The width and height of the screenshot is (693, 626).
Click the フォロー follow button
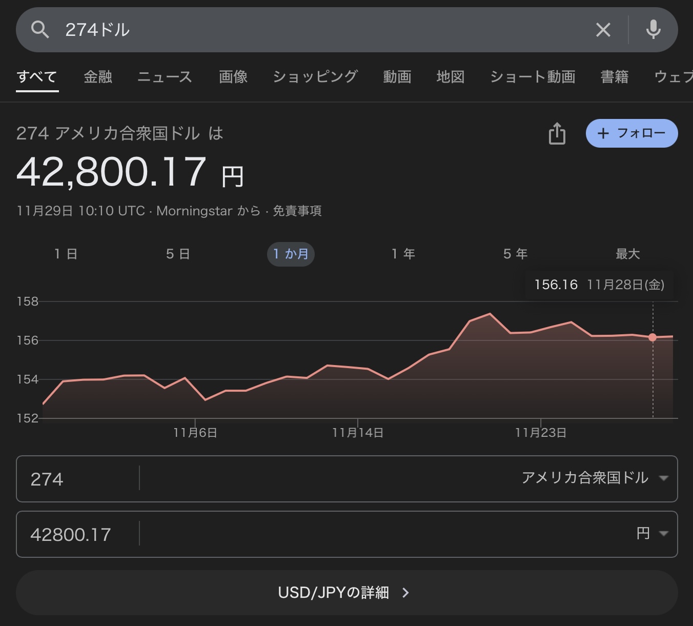point(631,133)
